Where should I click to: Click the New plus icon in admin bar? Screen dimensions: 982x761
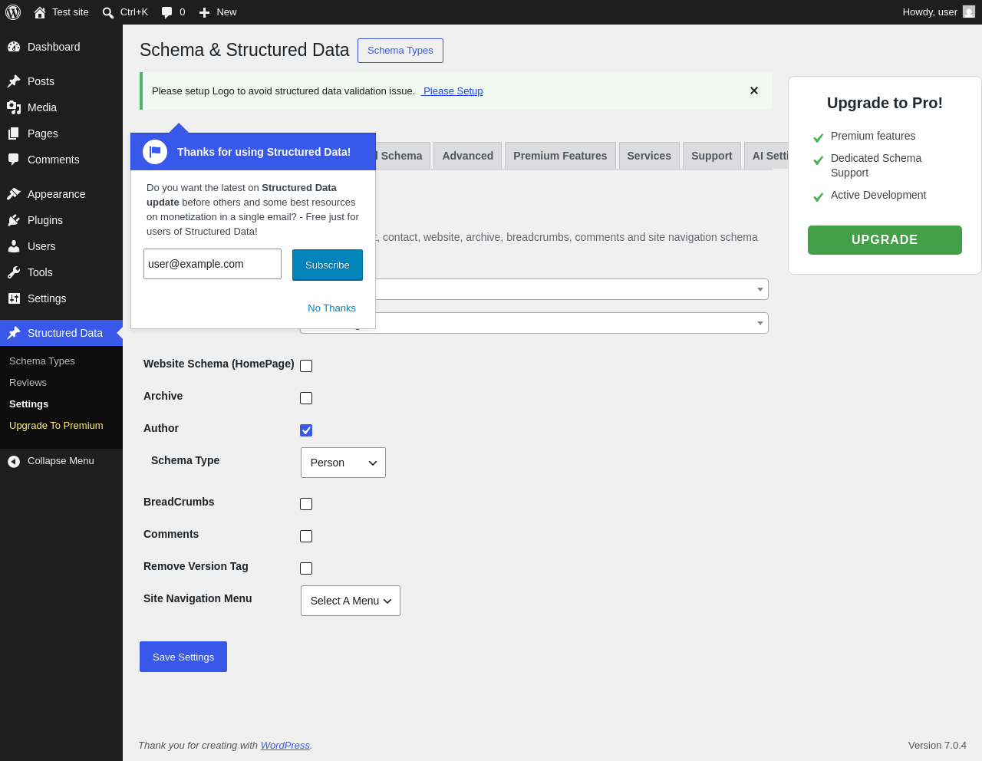(x=204, y=12)
